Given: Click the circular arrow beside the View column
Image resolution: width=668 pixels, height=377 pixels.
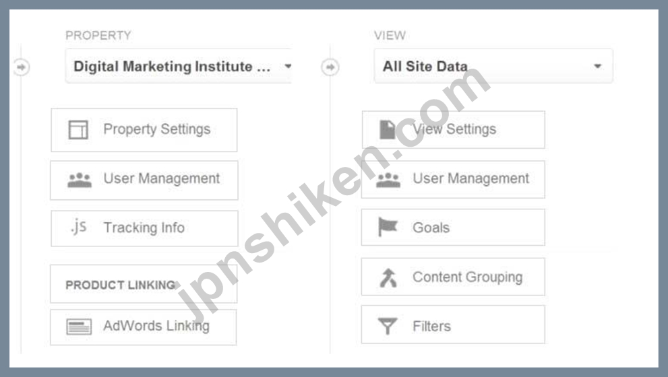Looking at the screenshot, I should point(330,67).
